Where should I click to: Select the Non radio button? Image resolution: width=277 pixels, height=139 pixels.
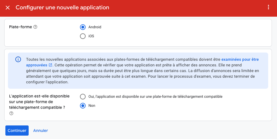(83, 106)
